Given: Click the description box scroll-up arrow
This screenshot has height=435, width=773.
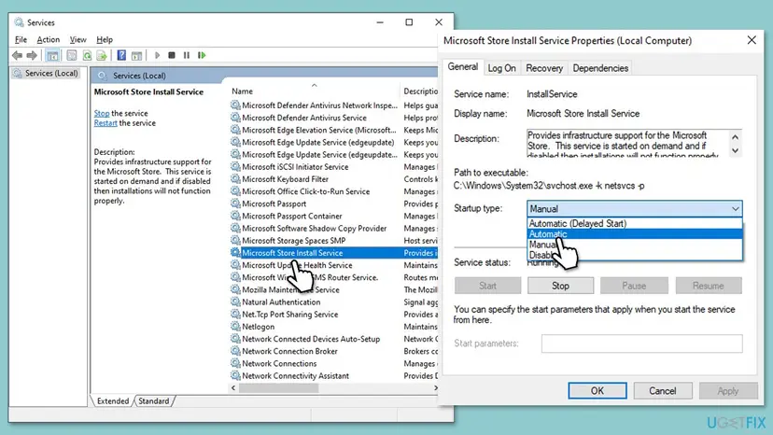Looking at the screenshot, I should 735,136.
